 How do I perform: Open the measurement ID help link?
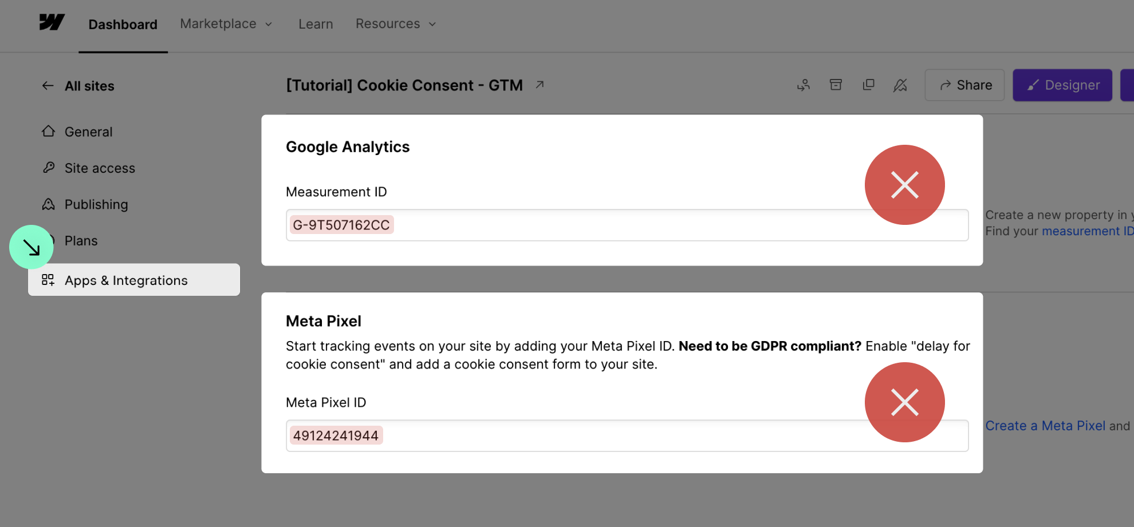1088,231
